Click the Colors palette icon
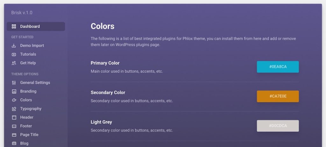The image size is (326, 147). 14,100
